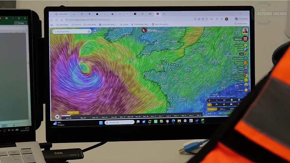Screen dimensions: 290x163
Task: Select the Accumulation pluie layer icon
Action: [x=246, y=76]
